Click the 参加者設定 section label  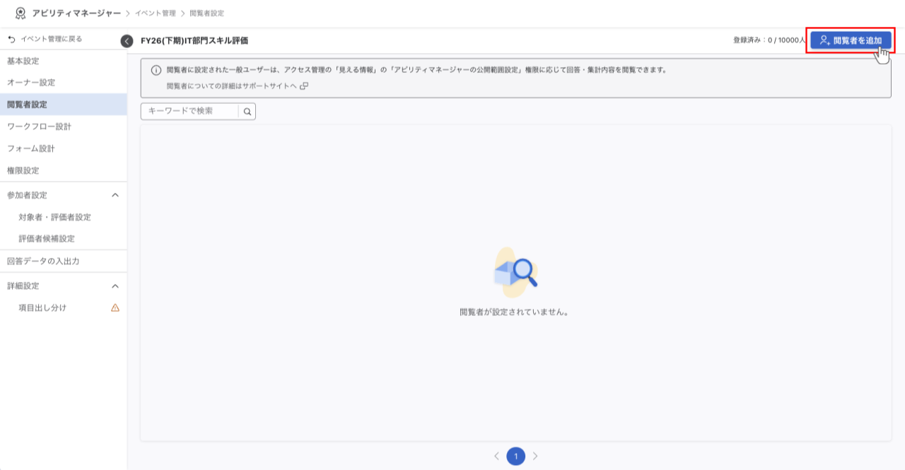coord(27,195)
